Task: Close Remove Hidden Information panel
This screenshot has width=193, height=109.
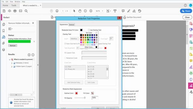Action: [33, 23]
